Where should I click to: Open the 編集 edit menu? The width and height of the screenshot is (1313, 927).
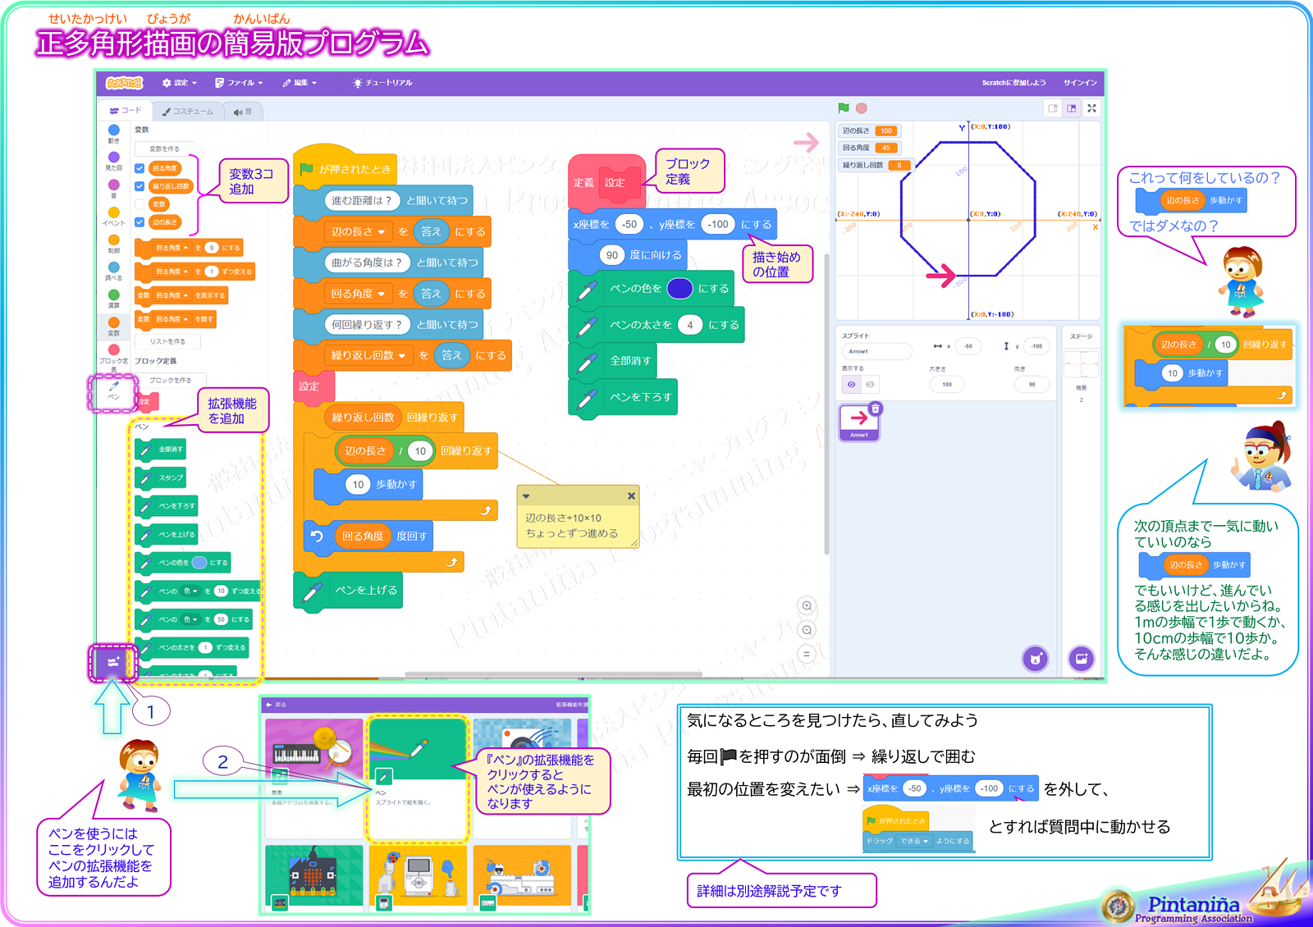tap(300, 83)
